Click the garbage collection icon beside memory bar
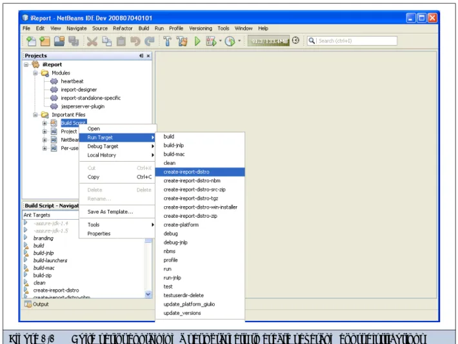This screenshot has width=458, height=344. [295, 41]
